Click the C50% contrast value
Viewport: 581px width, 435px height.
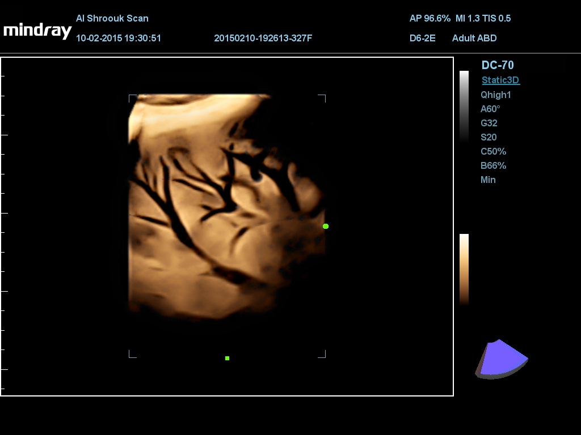pyautogui.click(x=493, y=152)
